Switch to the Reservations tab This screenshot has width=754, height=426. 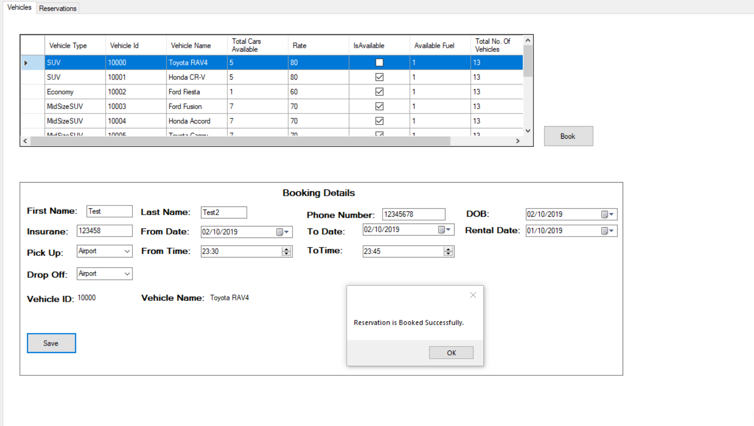[x=57, y=8]
